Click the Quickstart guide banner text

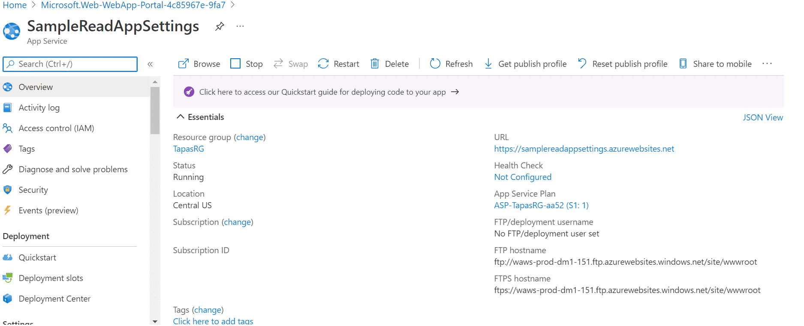tap(322, 92)
